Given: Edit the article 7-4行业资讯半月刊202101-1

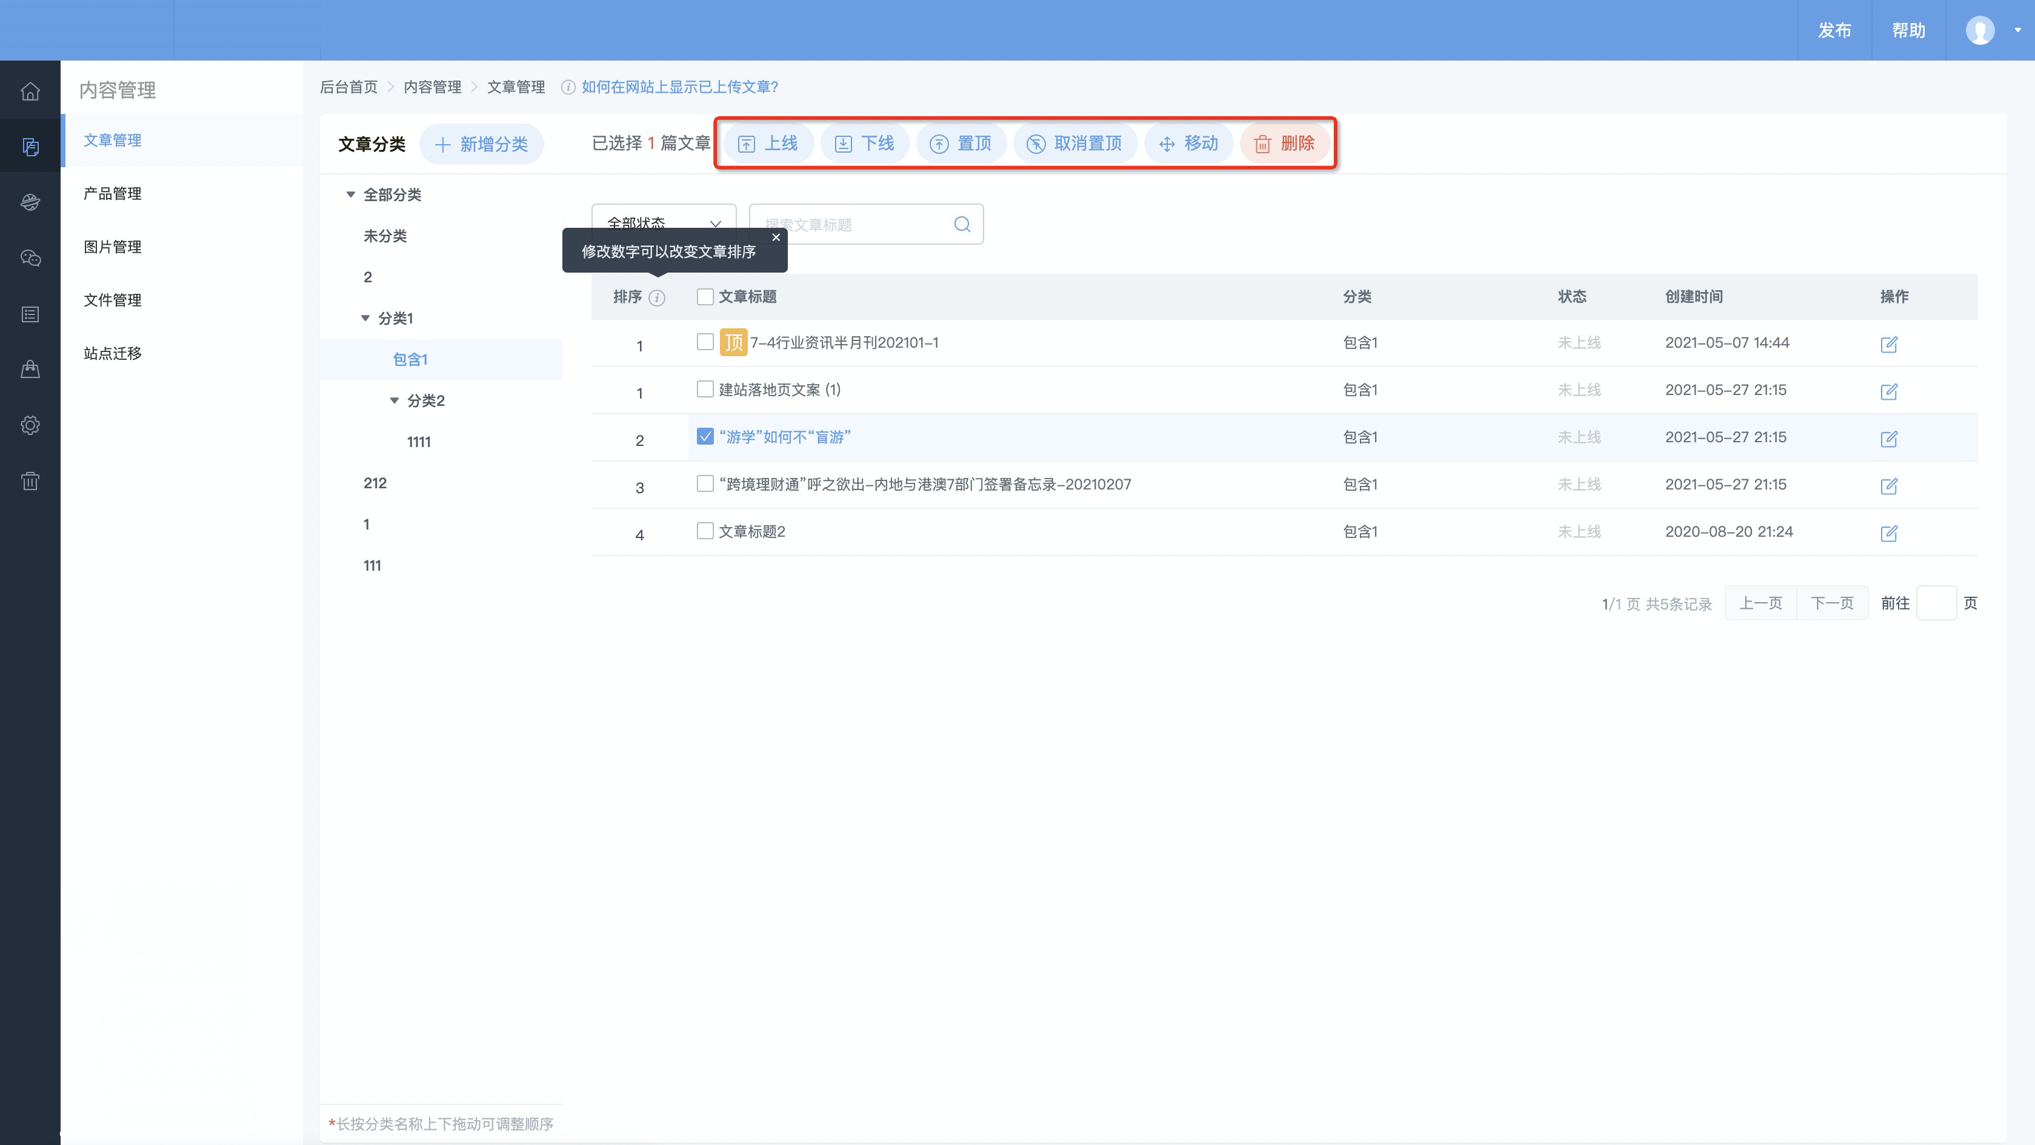Looking at the screenshot, I should pyautogui.click(x=1889, y=344).
